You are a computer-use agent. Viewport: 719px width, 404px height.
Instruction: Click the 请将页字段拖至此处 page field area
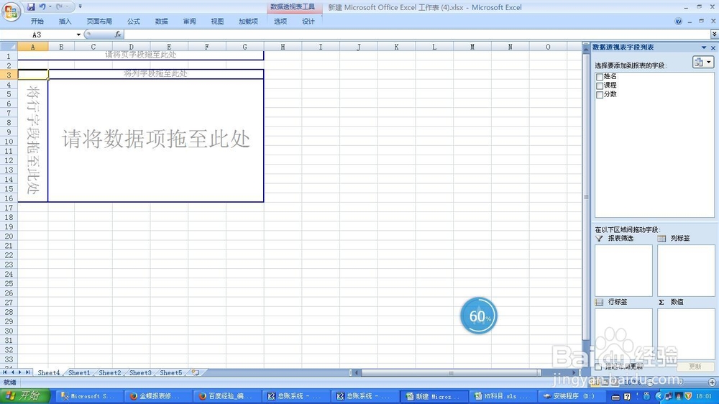(x=140, y=55)
